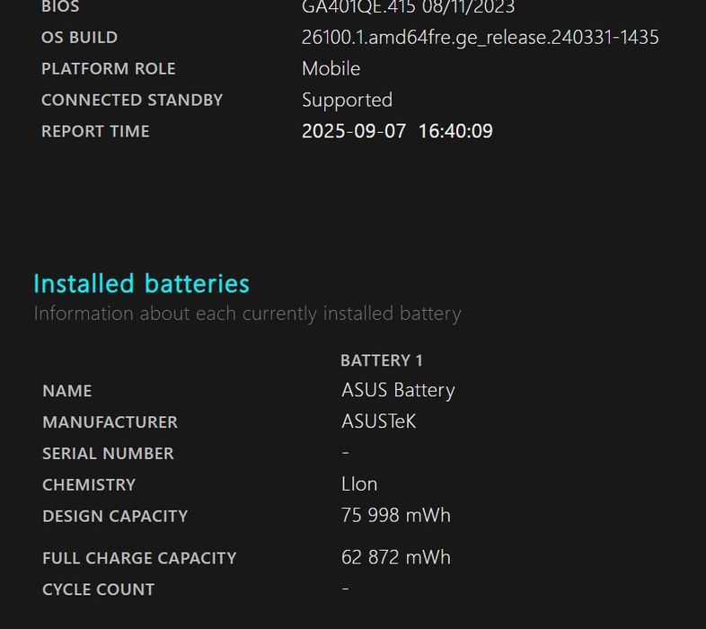706x629 pixels.
Task: Select the LIon chemistry value
Action: (359, 484)
